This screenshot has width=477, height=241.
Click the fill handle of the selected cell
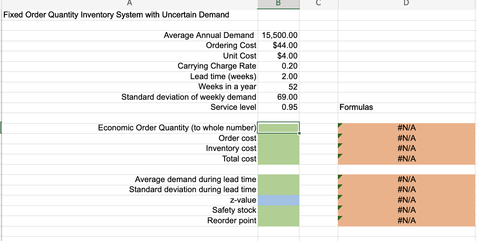pyautogui.click(x=299, y=132)
